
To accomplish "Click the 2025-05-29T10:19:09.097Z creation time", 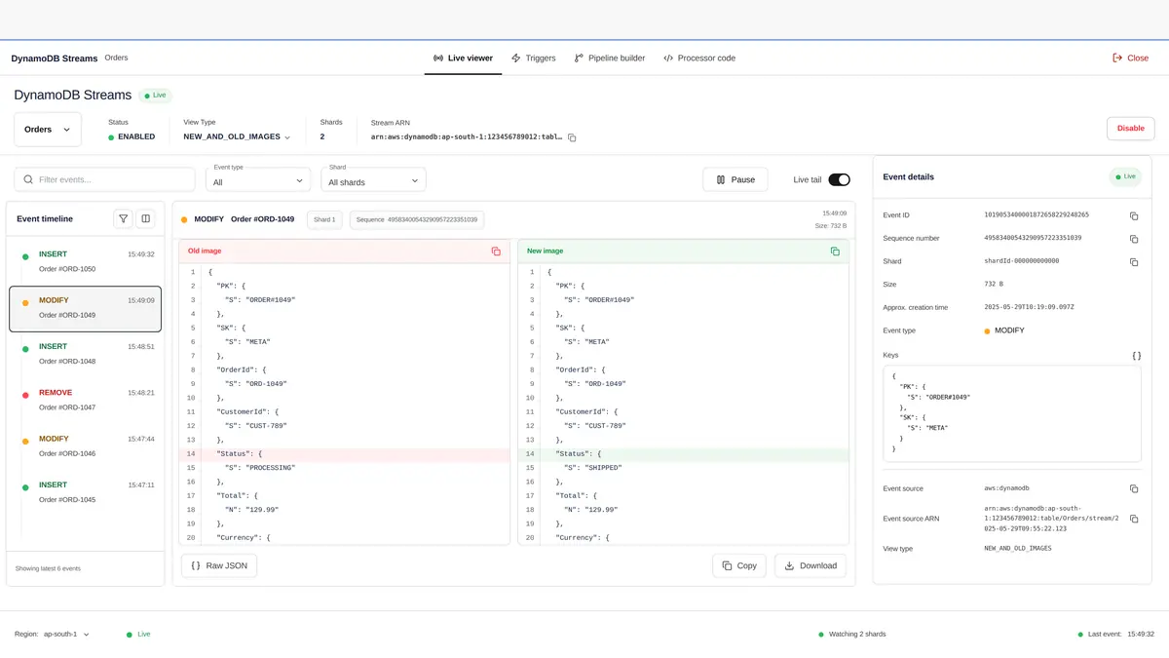I will 1030,307.
